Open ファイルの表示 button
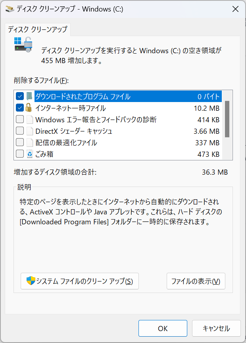 coord(196,281)
